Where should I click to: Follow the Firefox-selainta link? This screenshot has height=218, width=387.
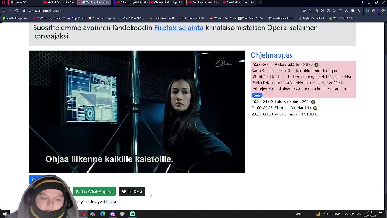pyautogui.click(x=179, y=28)
